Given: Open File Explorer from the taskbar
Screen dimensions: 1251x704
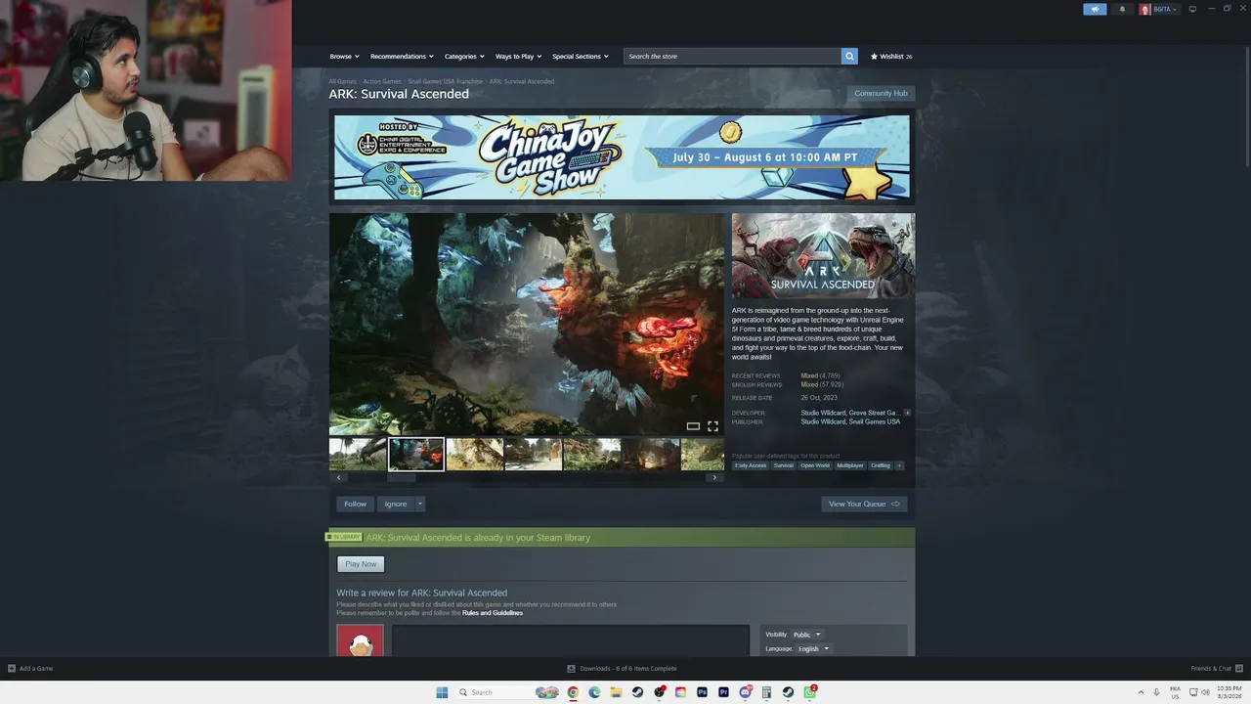Looking at the screenshot, I should tap(616, 692).
